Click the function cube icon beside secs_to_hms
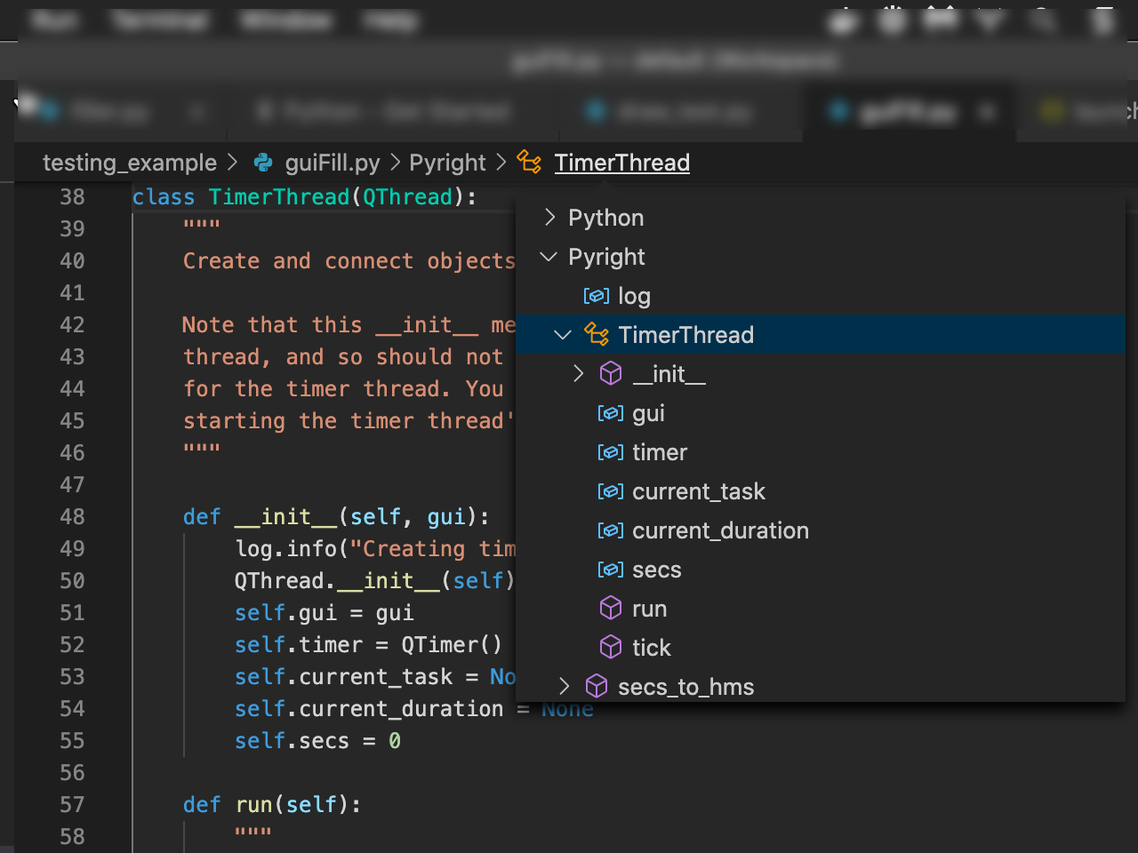Image resolution: width=1138 pixels, height=853 pixels. (597, 687)
